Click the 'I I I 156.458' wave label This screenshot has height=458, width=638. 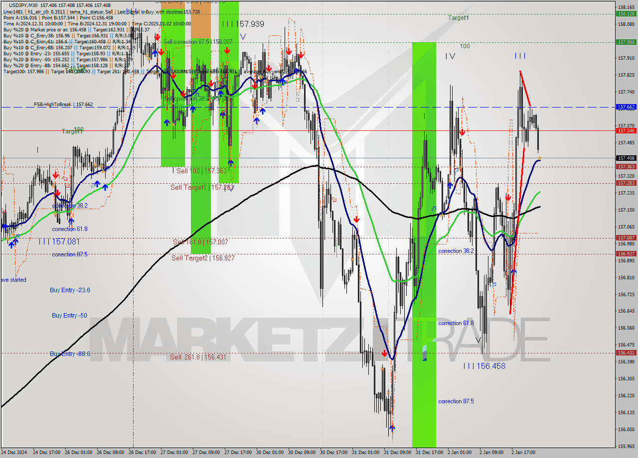point(484,366)
